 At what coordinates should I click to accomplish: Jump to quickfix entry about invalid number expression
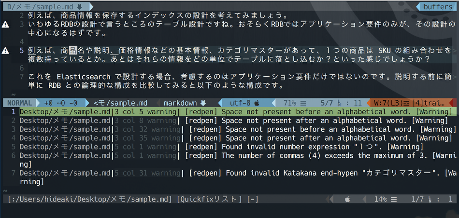[x=236, y=147]
